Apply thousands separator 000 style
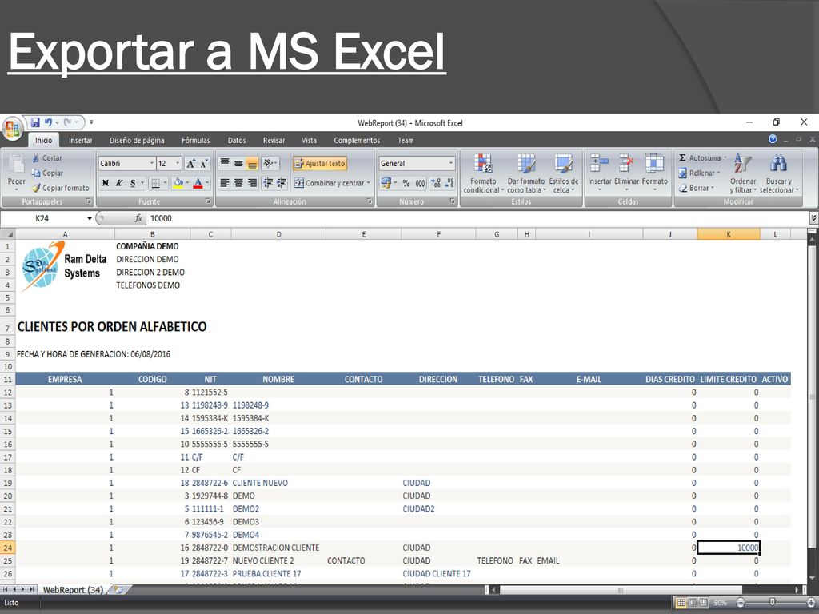The image size is (819, 614). point(420,183)
